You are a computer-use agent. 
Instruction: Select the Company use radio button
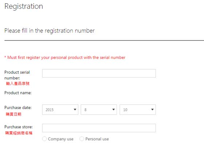[44, 139]
